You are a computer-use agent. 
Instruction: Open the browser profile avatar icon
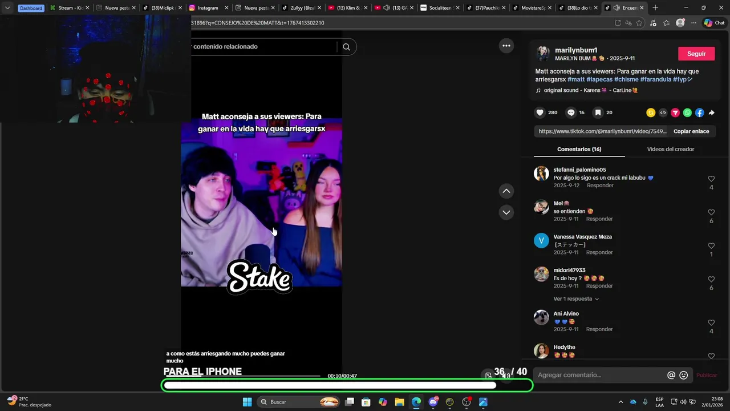[680, 23]
